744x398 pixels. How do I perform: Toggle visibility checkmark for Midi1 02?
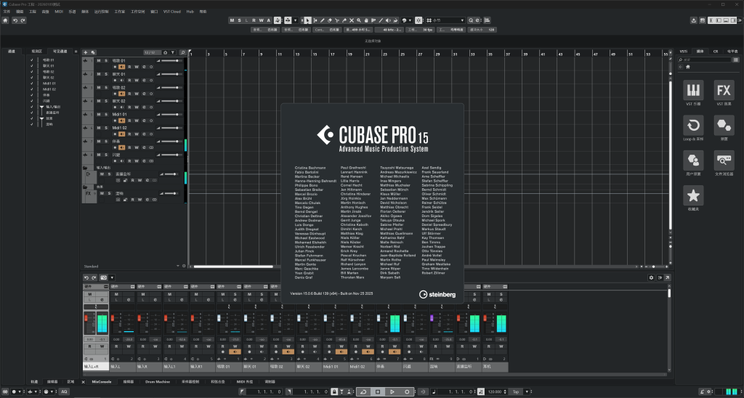click(x=32, y=89)
